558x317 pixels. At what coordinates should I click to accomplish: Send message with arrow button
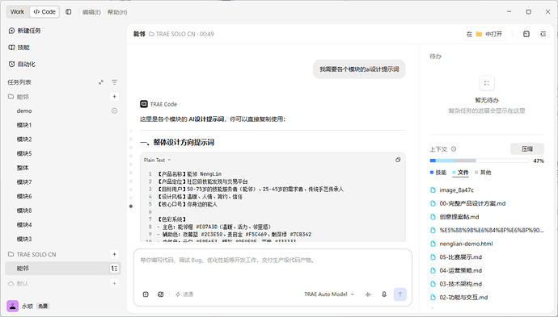click(400, 294)
